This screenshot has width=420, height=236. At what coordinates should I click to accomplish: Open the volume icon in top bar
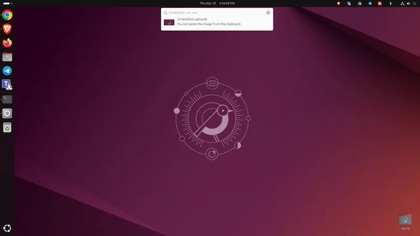tap(408, 4)
